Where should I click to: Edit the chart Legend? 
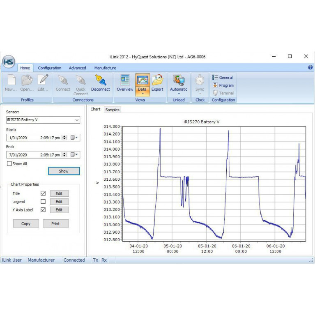pyautogui.click(x=59, y=202)
